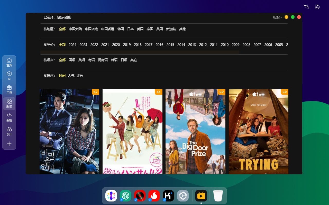Sort results by 评分

click(x=80, y=76)
